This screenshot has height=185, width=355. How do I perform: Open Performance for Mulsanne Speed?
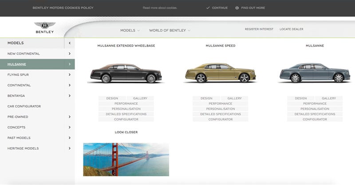(x=221, y=103)
